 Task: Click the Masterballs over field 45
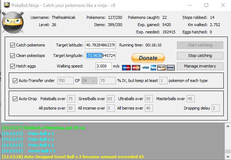click(x=191, y=99)
